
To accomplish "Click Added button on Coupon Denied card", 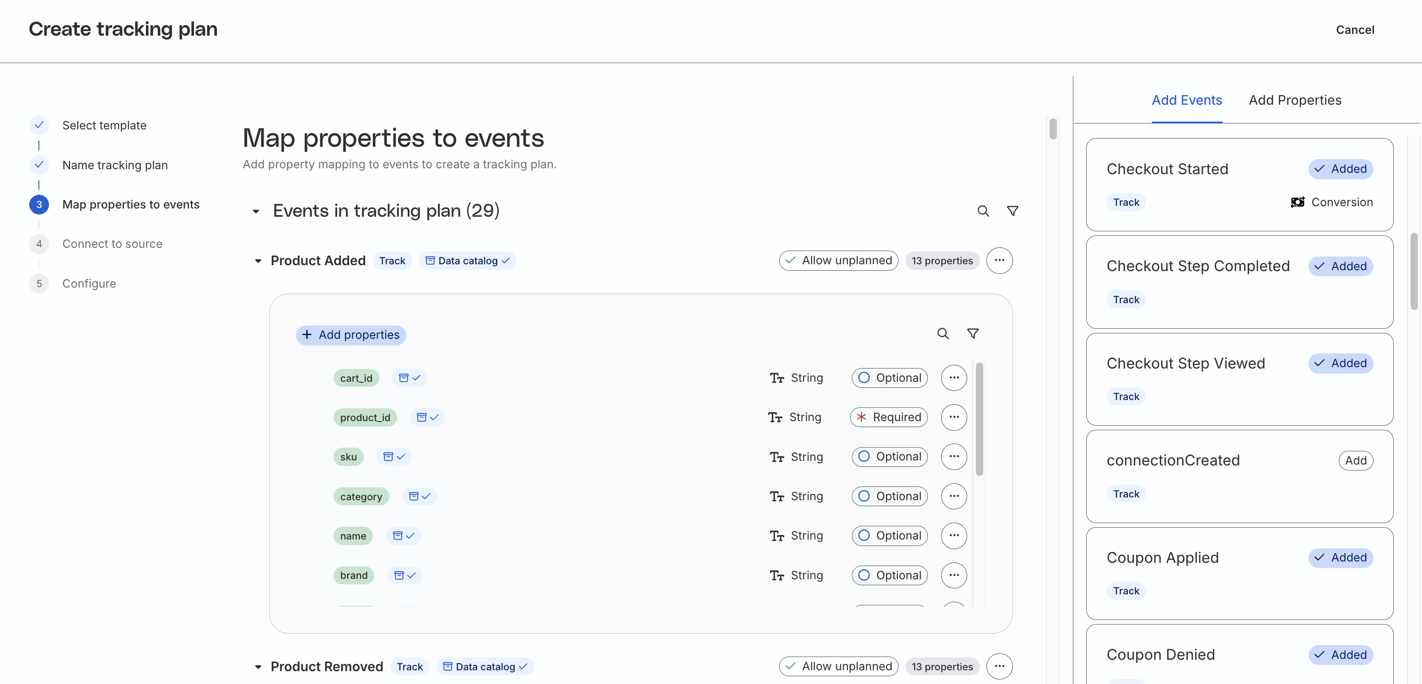I will point(1340,655).
